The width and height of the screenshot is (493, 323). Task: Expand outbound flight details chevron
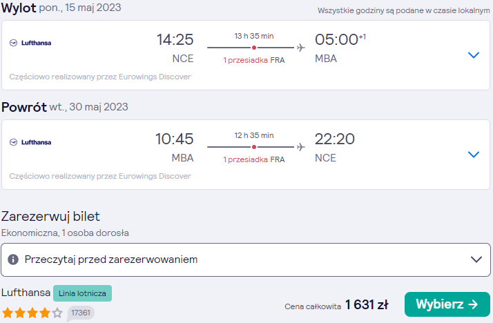click(474, 55)
